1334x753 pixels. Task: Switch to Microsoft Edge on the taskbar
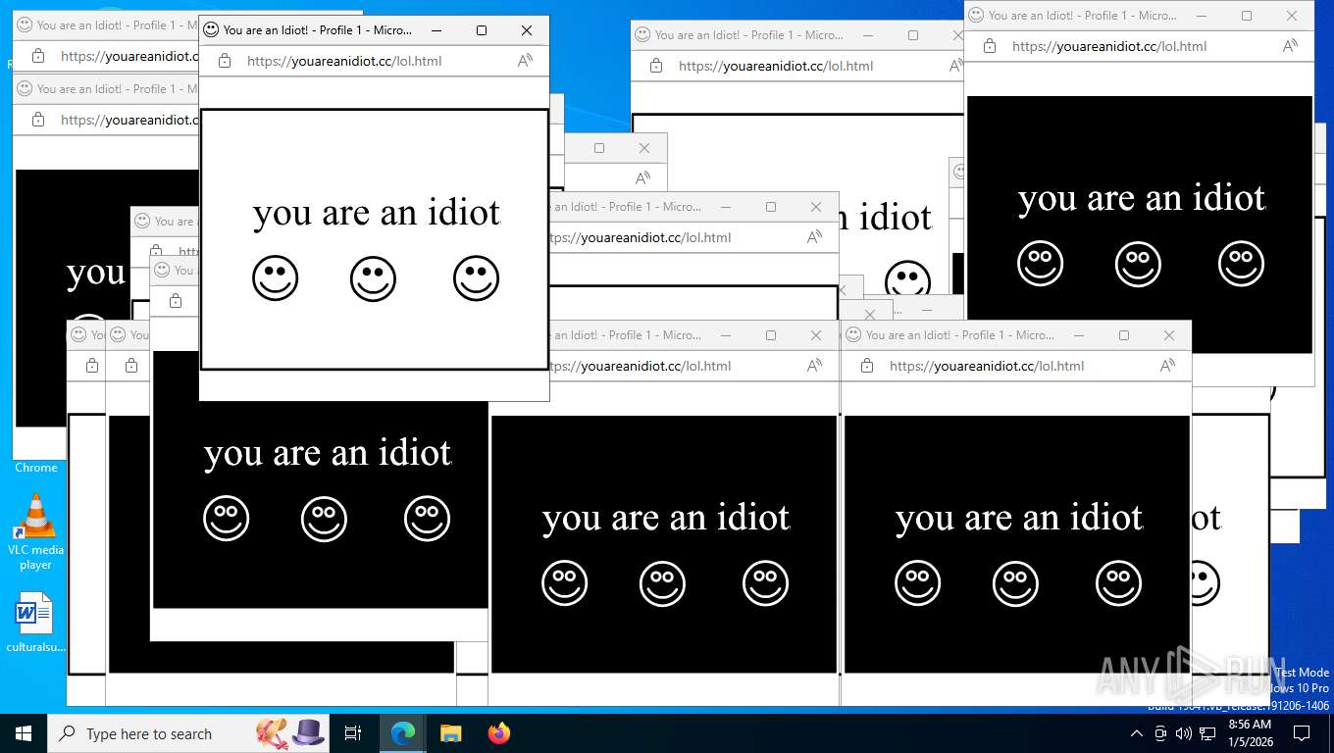click(x=402, y=733)
